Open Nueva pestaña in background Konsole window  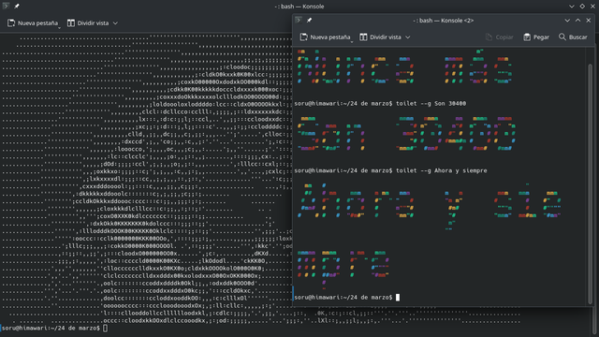(33, 23)
